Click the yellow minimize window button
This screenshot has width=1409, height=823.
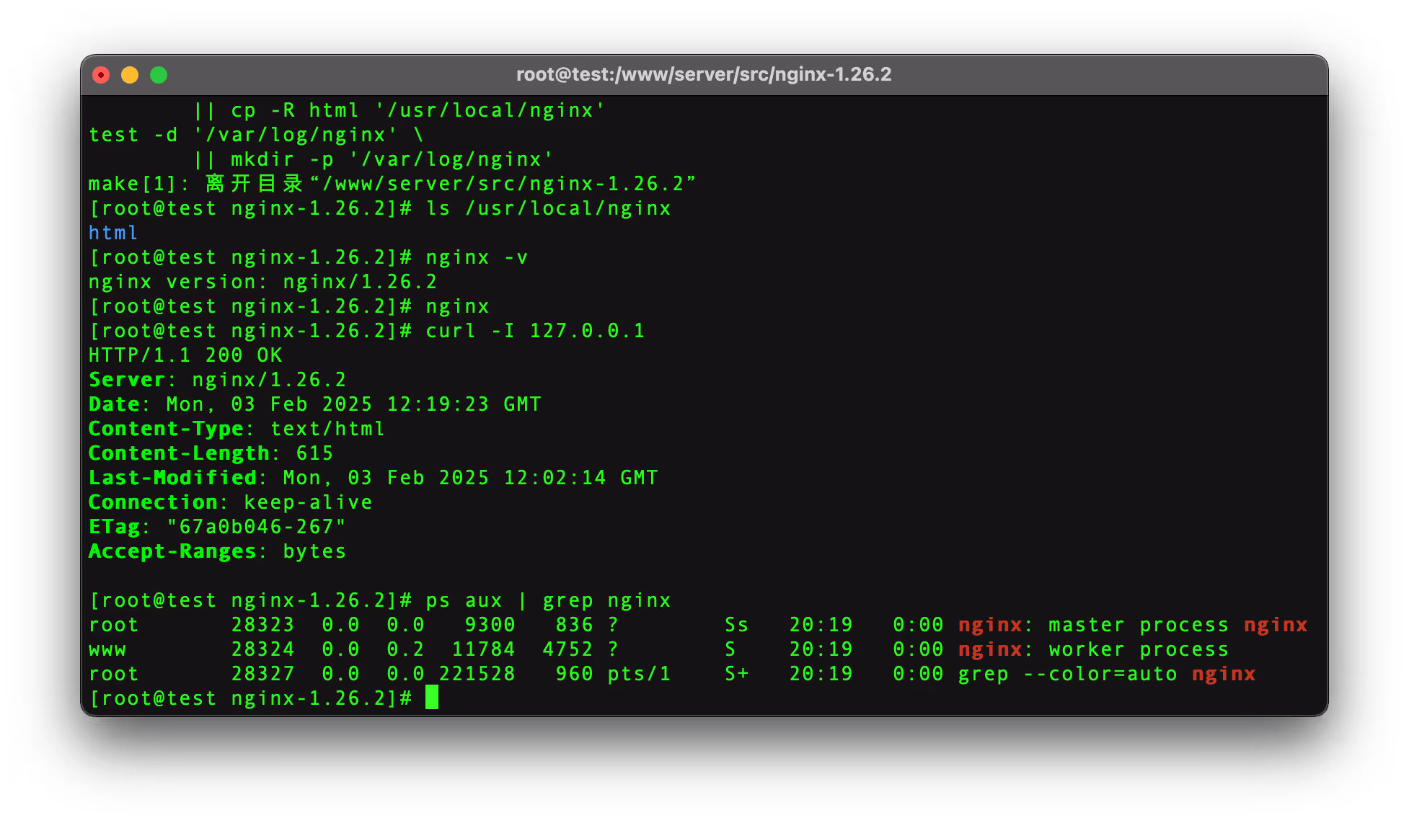tap(130, 75)
